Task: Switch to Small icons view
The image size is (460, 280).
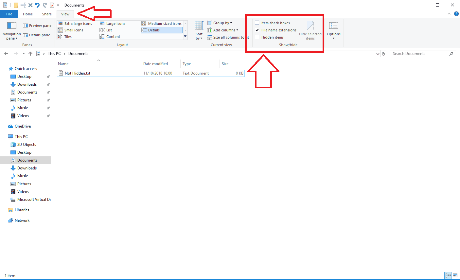Action: coord(73,30)
